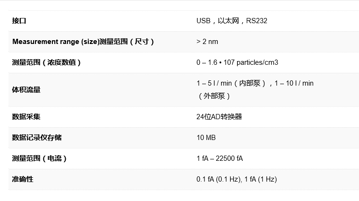
Task: Click the 0.1 fA (0.1 Hz) accuracy value
Action: [219, 179]
